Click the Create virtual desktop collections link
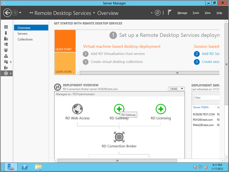Screen dimensions: 229x172 pos(116,62)
